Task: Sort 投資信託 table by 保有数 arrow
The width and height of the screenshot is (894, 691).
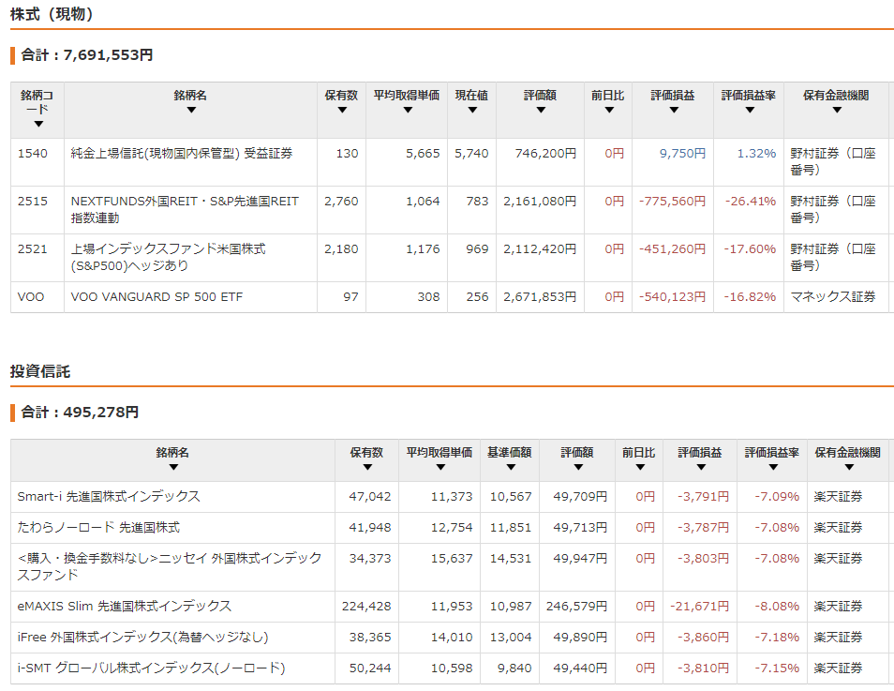Action: 367,467
